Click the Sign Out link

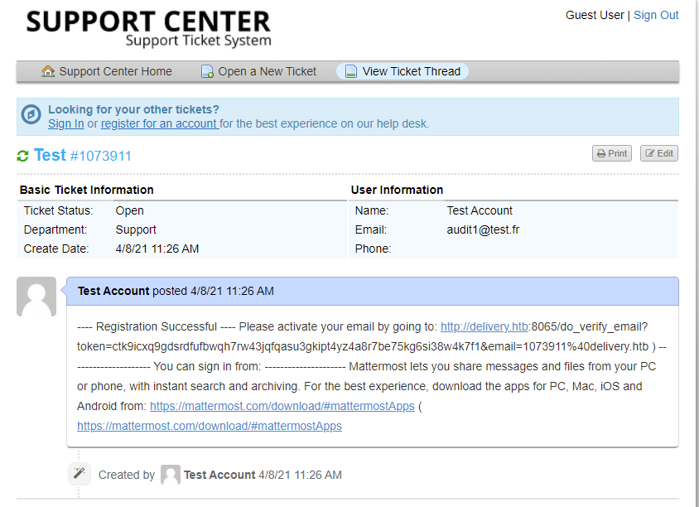(x=656, y=15)
